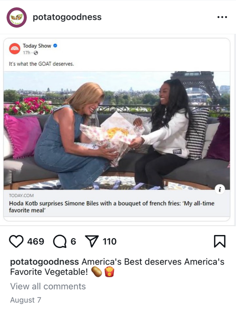This screenshot has width=236, height=315.
Task: Select the Today Show page name
Action: point(37,46)
